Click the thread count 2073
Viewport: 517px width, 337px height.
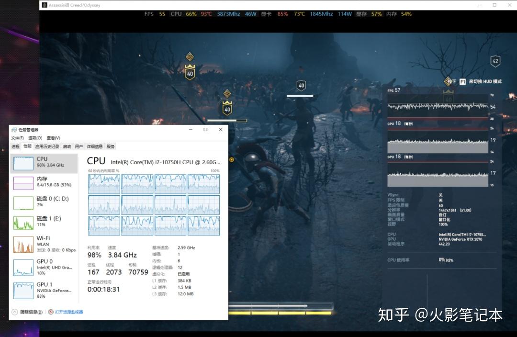coord(114,272)
